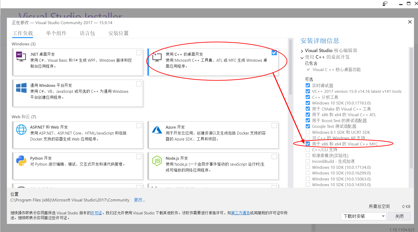Click the 更改... location link

[140, 200]
